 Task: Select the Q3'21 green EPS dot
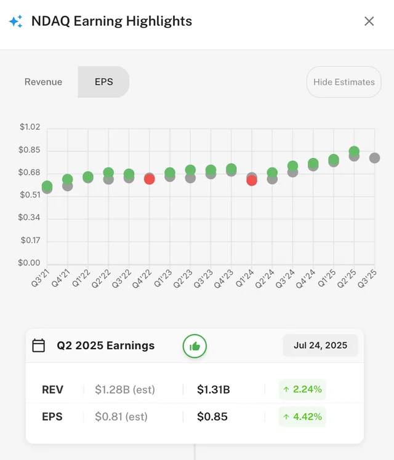47,186
